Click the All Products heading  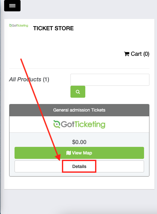pyautogui.click(x=29, y=79)
